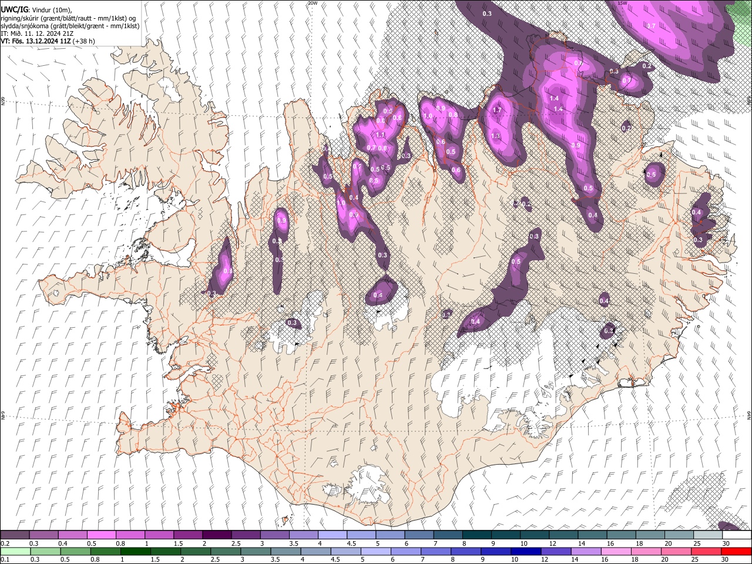Pick the green rain swatch labeled 0.5
Screen dimensions: 752x564
(75, 551)
